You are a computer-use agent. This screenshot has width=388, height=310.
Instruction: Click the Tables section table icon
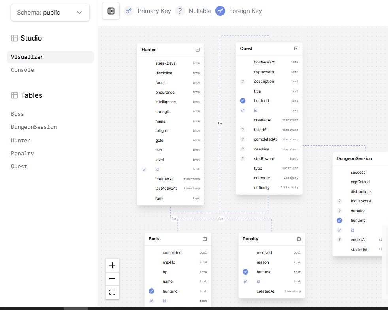click(x=15, y=95)
